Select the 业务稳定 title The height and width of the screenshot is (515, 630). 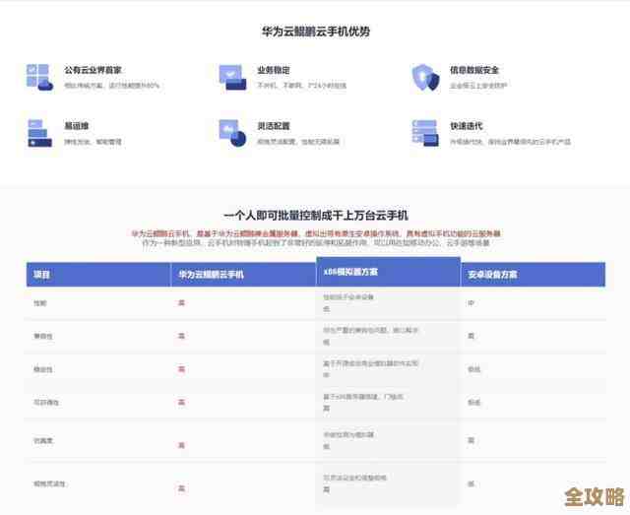click(274, 70)
